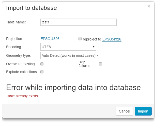Screen dimensions: 156x127
Task: Open the source projection EPSG:4326 link
Action: 50,39
